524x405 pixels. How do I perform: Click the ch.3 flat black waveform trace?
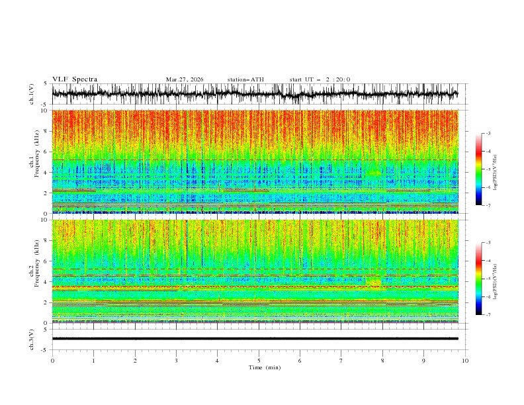[255, 339]
